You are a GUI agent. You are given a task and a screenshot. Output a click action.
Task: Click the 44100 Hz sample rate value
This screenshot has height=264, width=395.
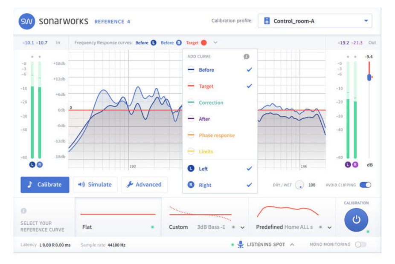pos(116,245)
